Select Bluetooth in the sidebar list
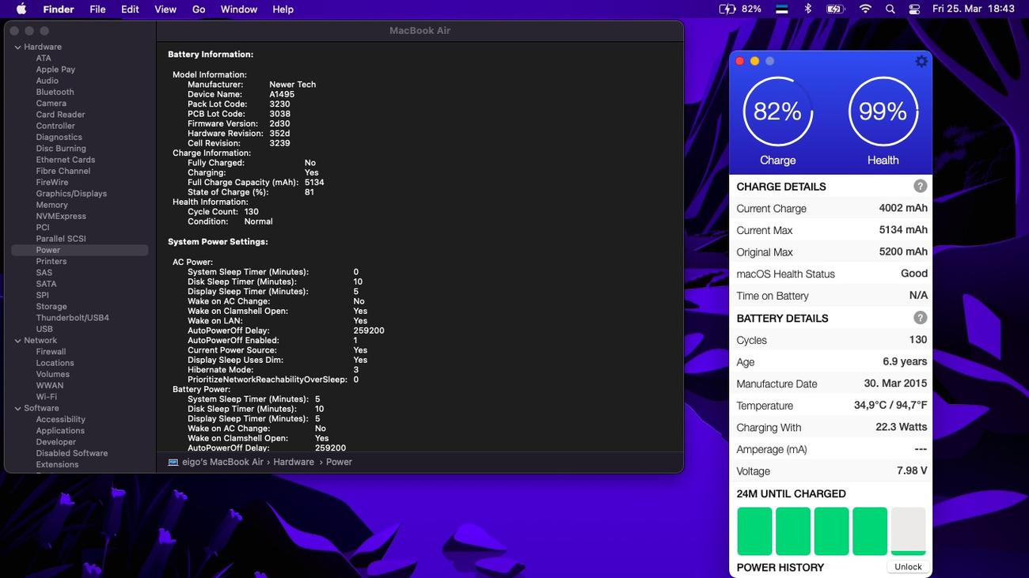 pyautogui.click(x=55, y=92)
